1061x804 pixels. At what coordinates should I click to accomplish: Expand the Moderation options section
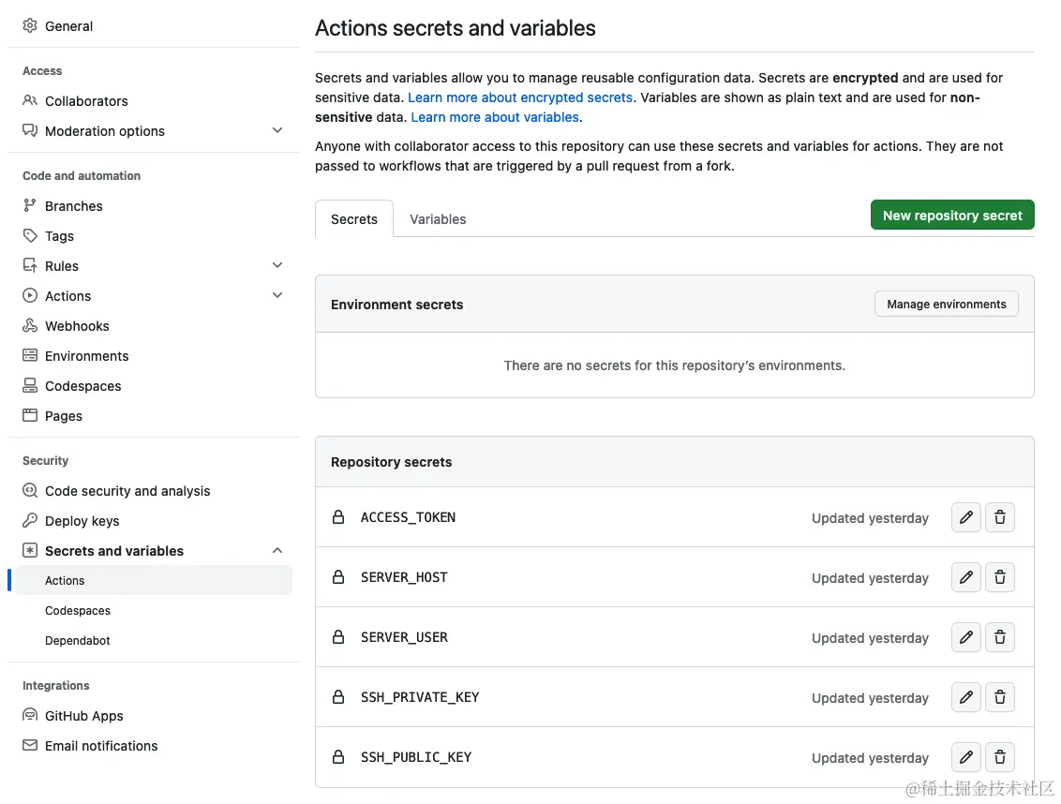point(277,131)
